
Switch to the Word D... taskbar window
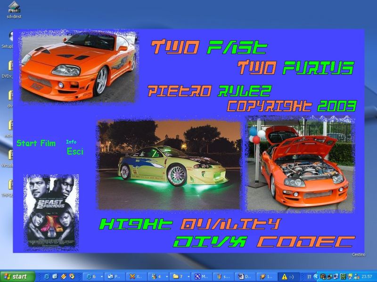point(245,276)
